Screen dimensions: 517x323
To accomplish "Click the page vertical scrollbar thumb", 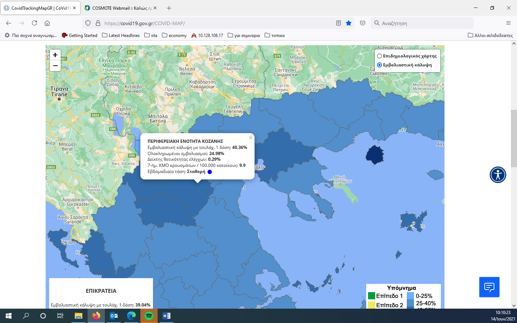I will coord(514,139).
